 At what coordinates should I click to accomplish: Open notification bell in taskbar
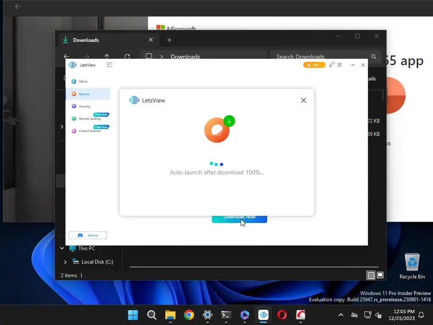[x=422, y=315]
